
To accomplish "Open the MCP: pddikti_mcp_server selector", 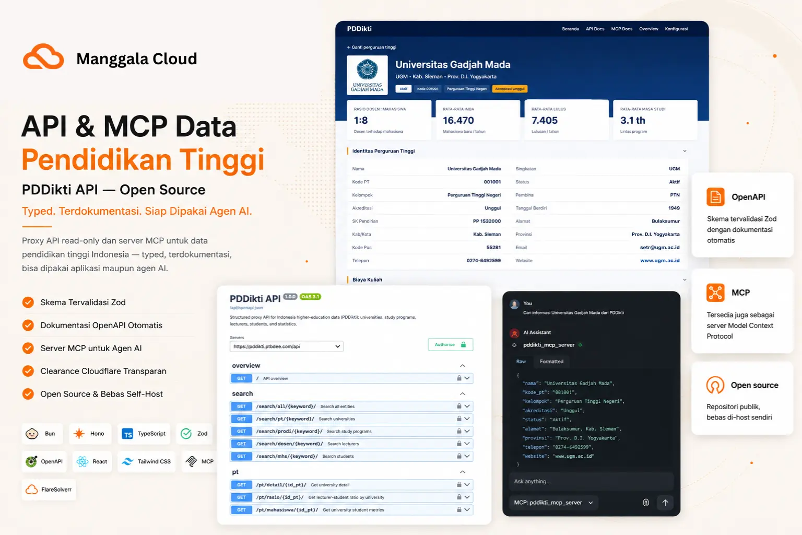I will 553,503.
